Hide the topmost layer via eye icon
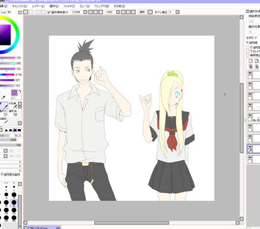The width and height of the screenshot is (260, 229). pos(250,73)
